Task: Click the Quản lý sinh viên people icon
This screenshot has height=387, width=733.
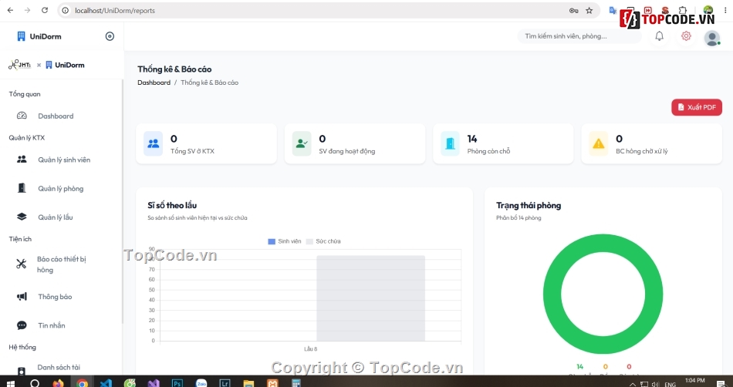Action: tap(22, 160)
